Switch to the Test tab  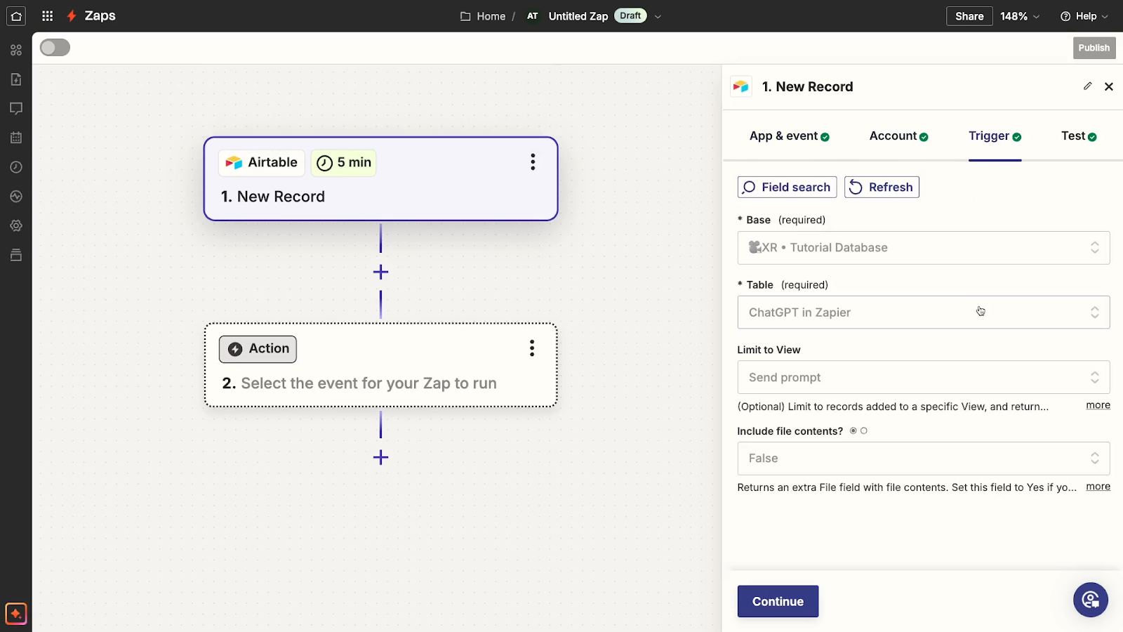coord(1079,136)
